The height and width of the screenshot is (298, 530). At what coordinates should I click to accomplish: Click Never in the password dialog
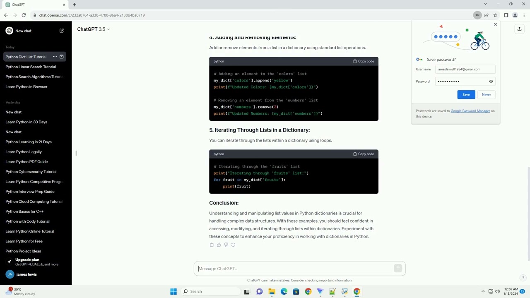click(x=486, y=95)
